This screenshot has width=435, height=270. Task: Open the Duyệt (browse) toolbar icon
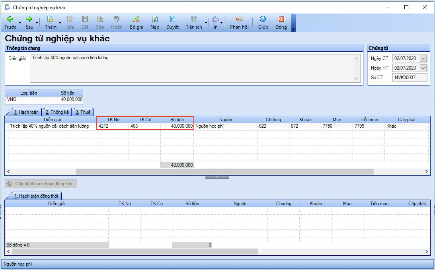pyautogui.click(x=172, y=19)
